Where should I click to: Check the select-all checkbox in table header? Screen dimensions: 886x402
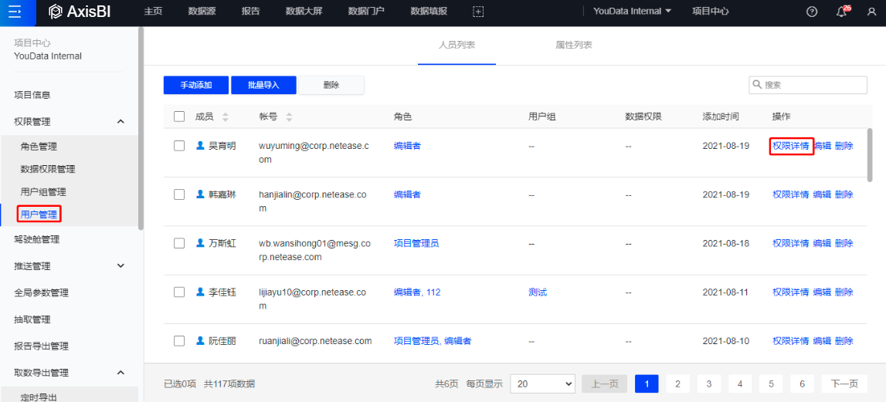[x=179, y=117]
